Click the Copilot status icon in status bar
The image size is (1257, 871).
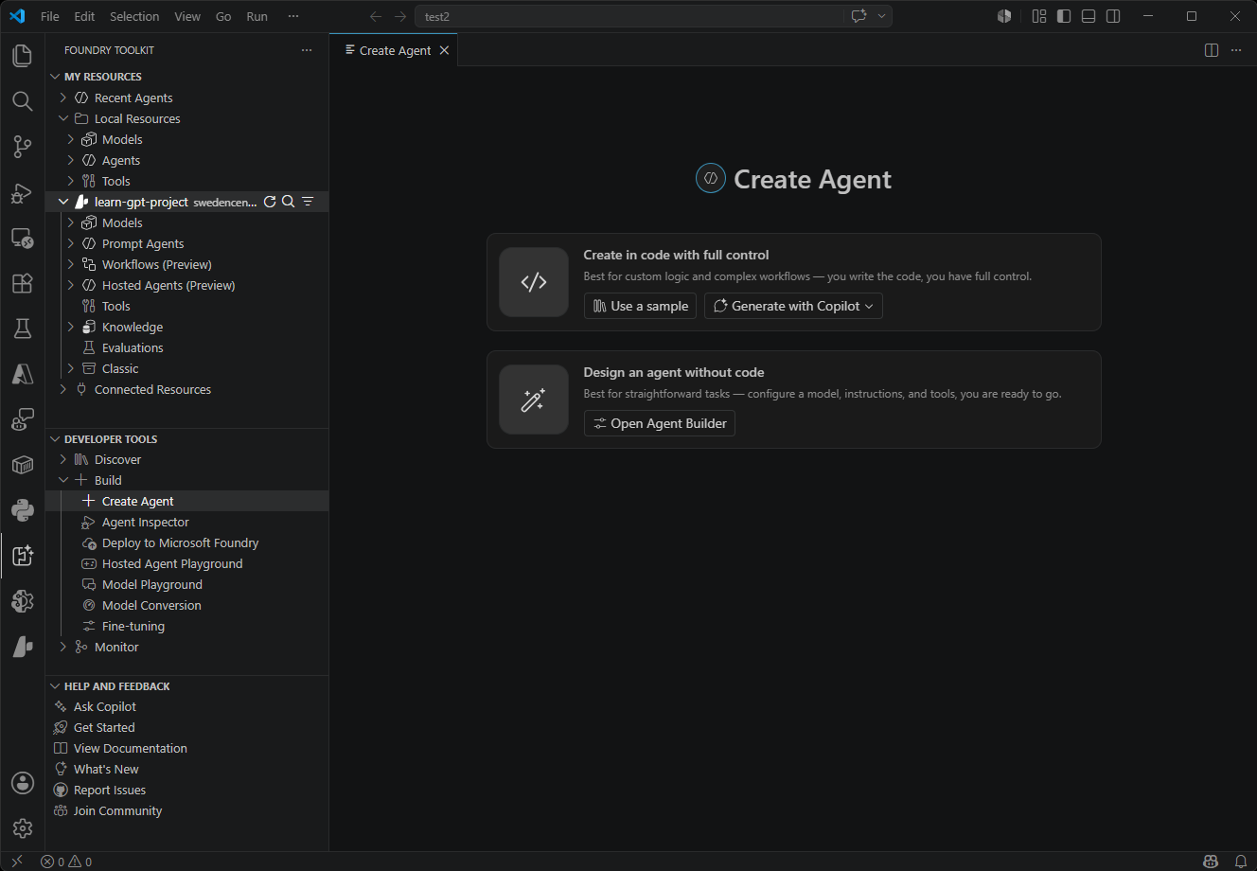(1211, 862)
